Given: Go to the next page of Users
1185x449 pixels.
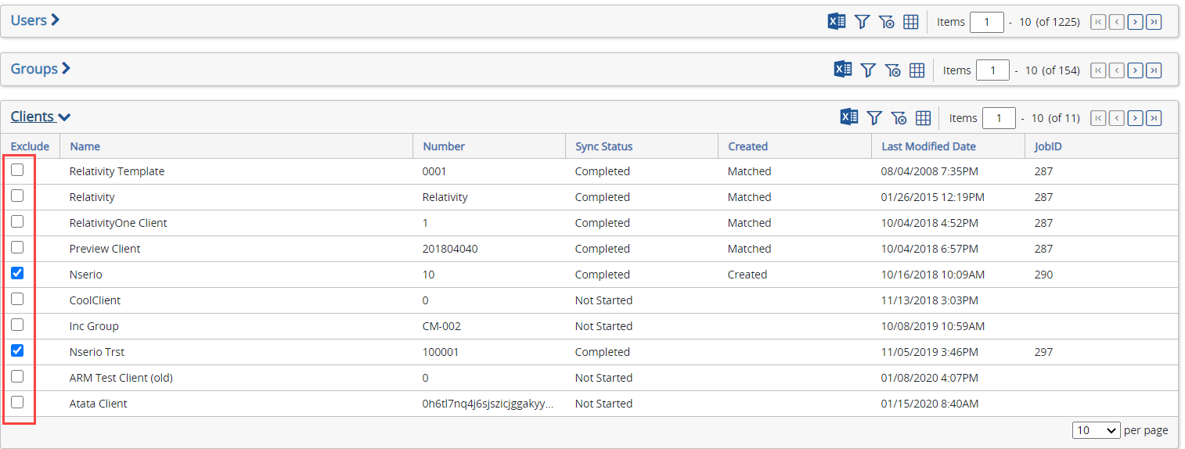Looking at the screenshot, I should click(1135, 22).
